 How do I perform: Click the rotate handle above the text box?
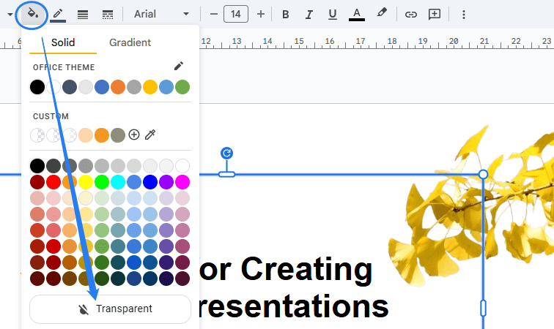226,153
